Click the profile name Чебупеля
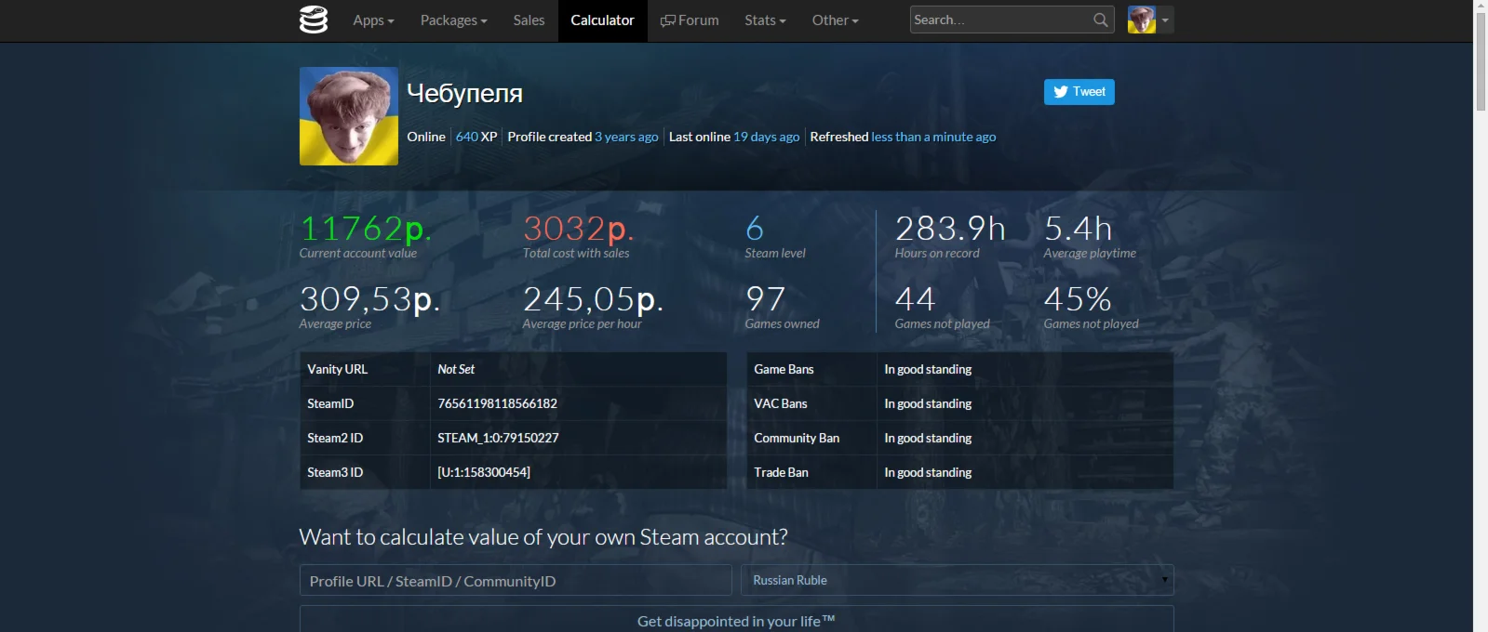The width and height of the screenshot is (1488, 632). click(464, 93)
